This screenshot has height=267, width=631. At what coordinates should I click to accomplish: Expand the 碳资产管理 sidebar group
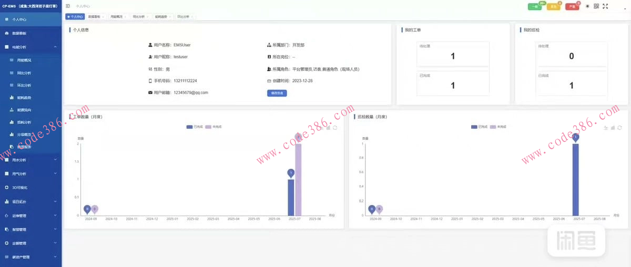[30, 258]
